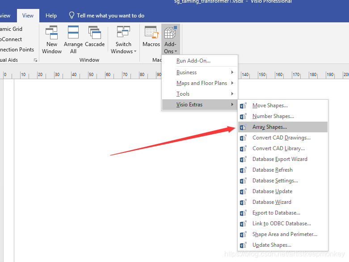349x262 pixels.
Task: Choose Database Refresh item
Action: (x=283, y=170)
